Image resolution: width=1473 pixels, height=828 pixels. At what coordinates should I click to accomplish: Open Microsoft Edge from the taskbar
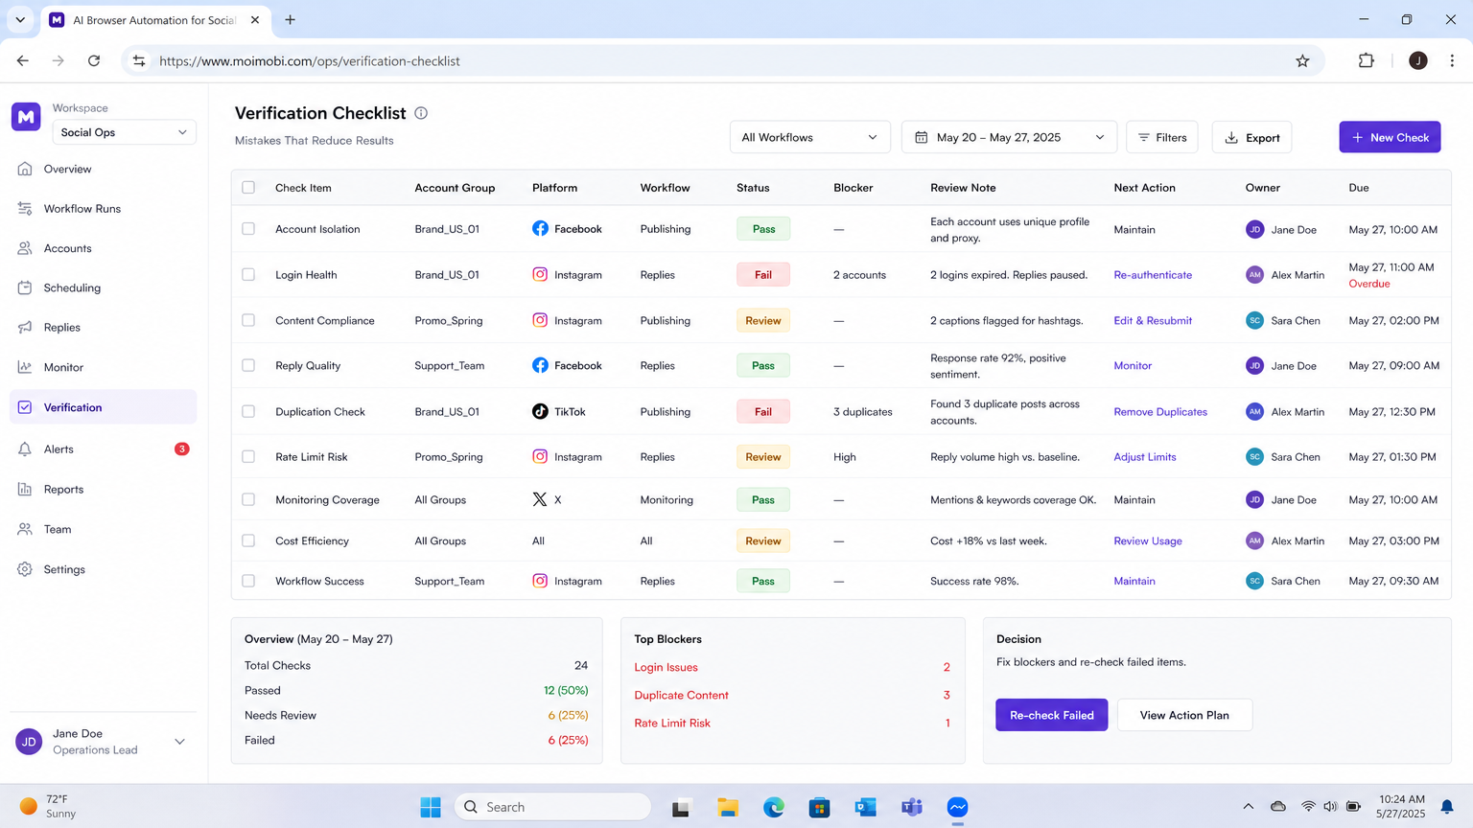click(774, 807)
